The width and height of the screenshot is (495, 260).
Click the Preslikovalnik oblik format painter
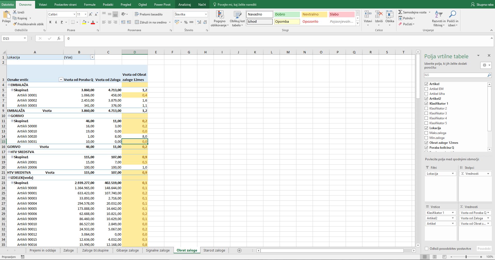point(28,24)
